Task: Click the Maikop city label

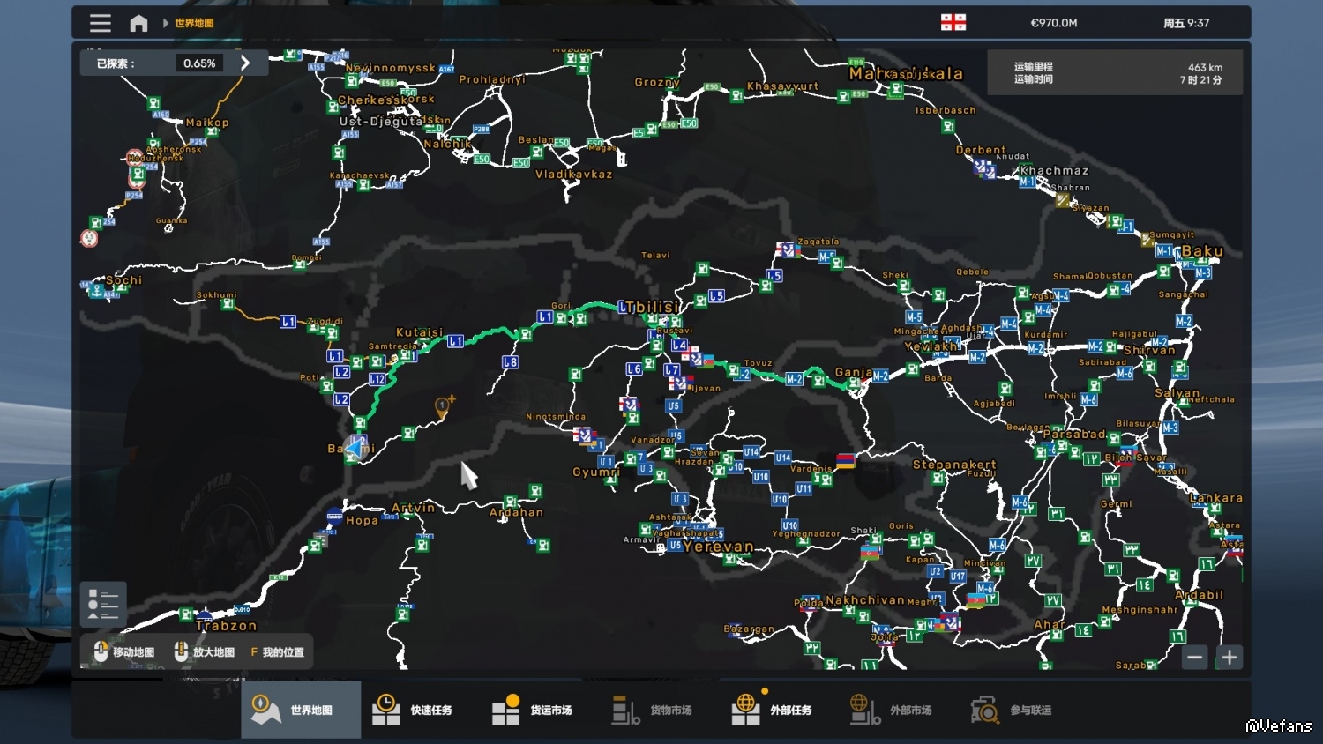Action: (x=207, y=123)
